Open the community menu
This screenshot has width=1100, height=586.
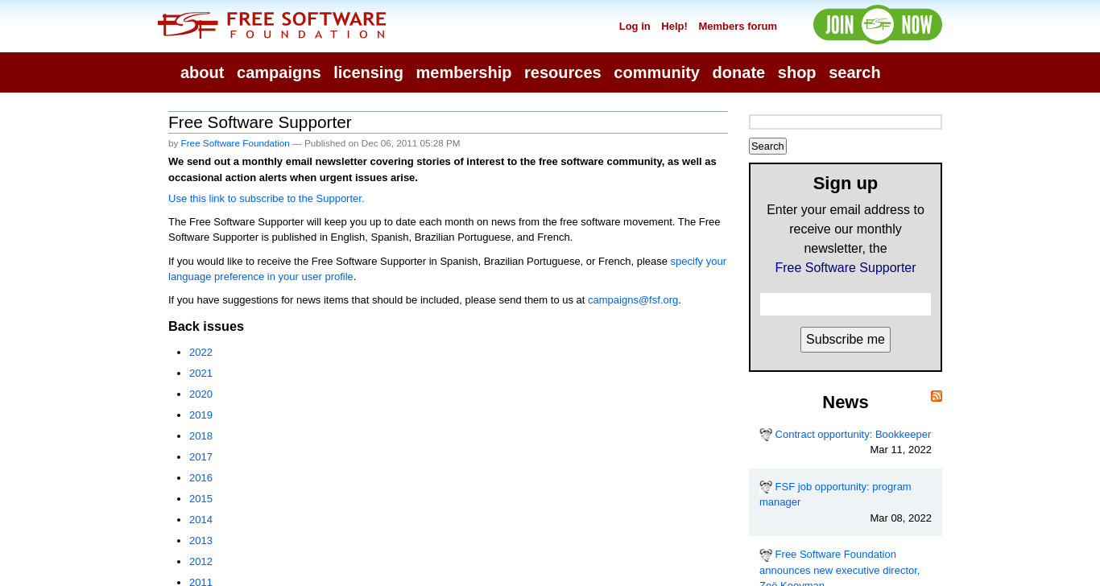pos(656,72)
